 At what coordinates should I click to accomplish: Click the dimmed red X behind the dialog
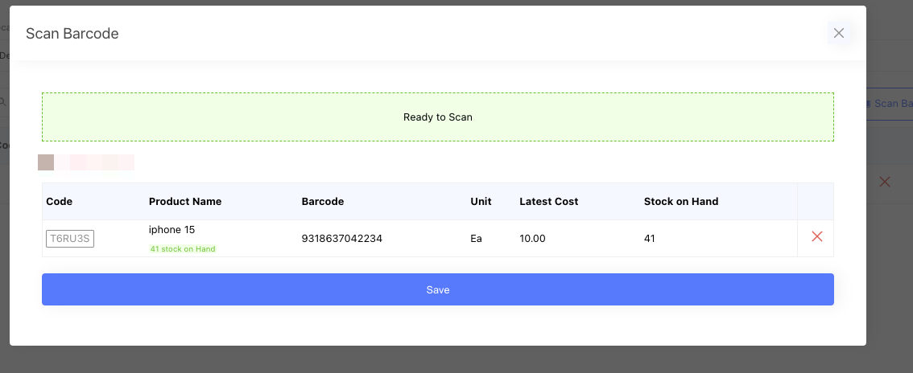(885, 182)
